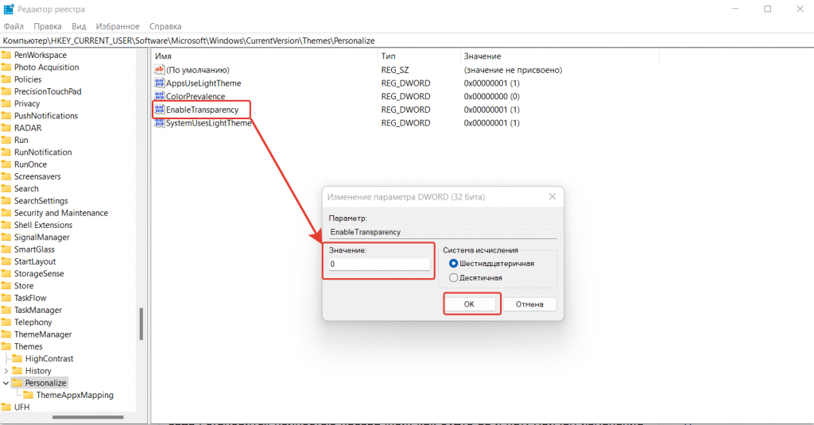Click the DWORD icon next to SystemUsesLightTheme
The height and width of the screenshot is (425, 814).
coord(159,123)
